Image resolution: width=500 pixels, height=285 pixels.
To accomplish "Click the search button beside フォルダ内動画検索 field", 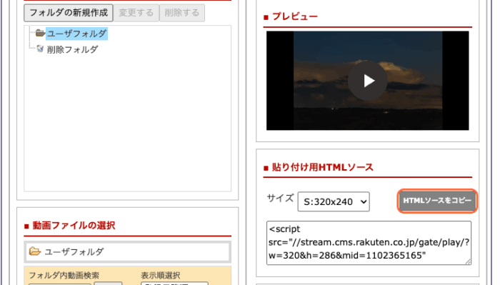I will (x=108, y=283).
